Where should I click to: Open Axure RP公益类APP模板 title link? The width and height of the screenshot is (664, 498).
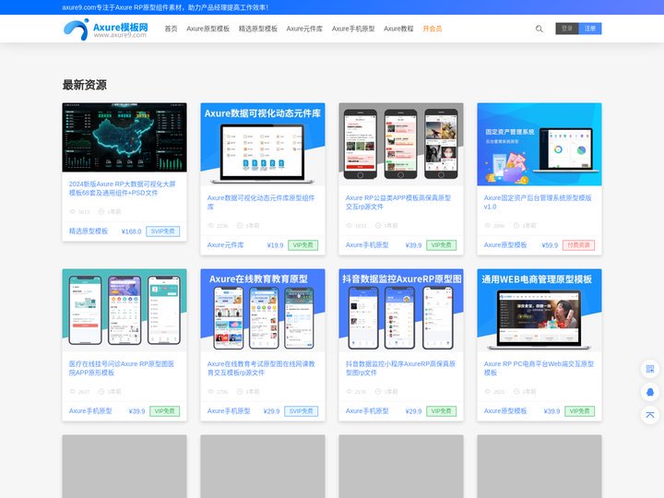(x=398, y=202)
